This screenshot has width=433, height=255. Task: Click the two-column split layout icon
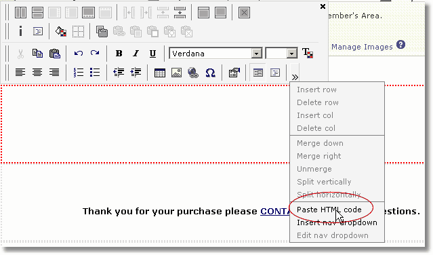20,13
